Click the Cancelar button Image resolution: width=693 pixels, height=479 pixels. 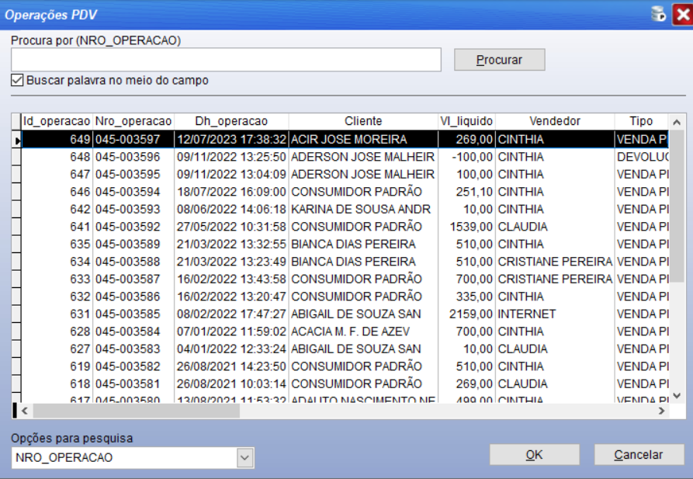point(638,455)
